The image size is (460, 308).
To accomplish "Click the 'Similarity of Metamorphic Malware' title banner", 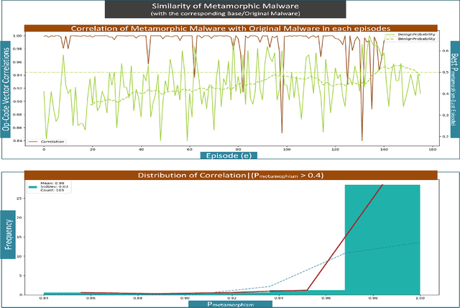I will 229,10.
